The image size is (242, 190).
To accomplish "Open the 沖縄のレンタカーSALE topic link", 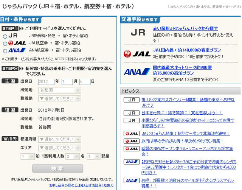I will point(189,167).
